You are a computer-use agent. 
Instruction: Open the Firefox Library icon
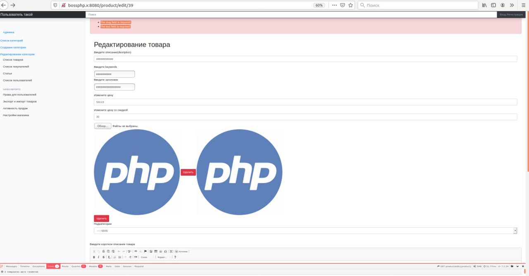pyautogui.click(x=484, y=5)
